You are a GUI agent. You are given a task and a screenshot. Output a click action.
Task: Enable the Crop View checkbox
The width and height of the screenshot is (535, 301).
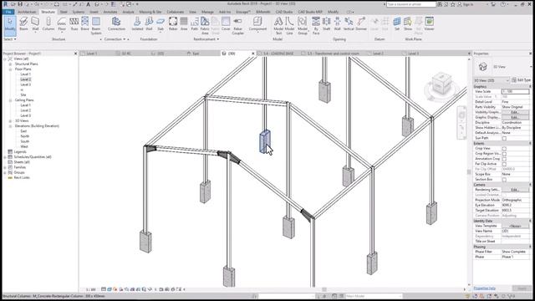[504, 149]
